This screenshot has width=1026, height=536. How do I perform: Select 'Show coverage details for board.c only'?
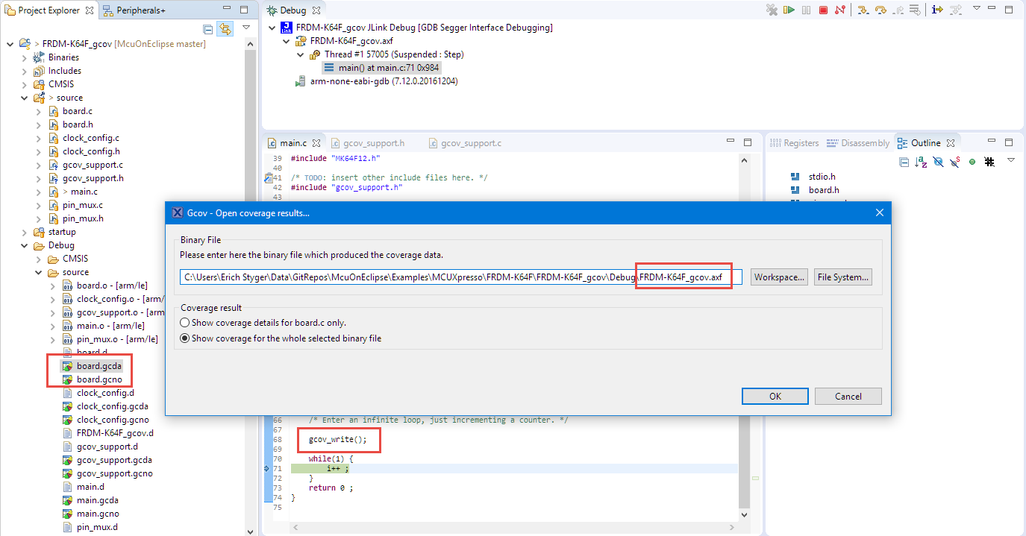[x=185, y=323]
